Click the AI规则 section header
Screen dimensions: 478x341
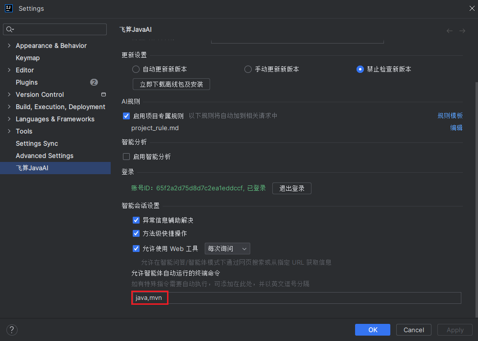(131, 102)
